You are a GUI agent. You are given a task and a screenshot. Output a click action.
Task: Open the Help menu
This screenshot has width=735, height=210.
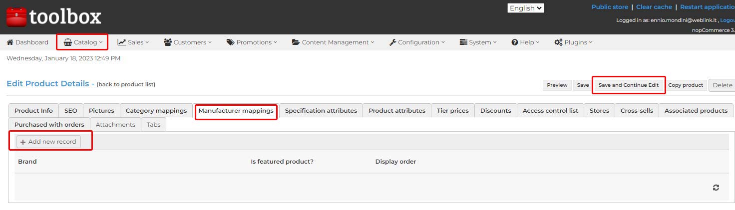pos(525,42)
